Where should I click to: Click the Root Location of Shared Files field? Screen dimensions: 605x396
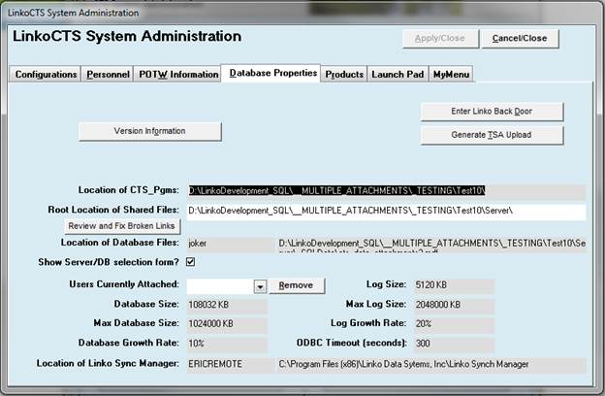pyautogui.click(x=386, y=211)
